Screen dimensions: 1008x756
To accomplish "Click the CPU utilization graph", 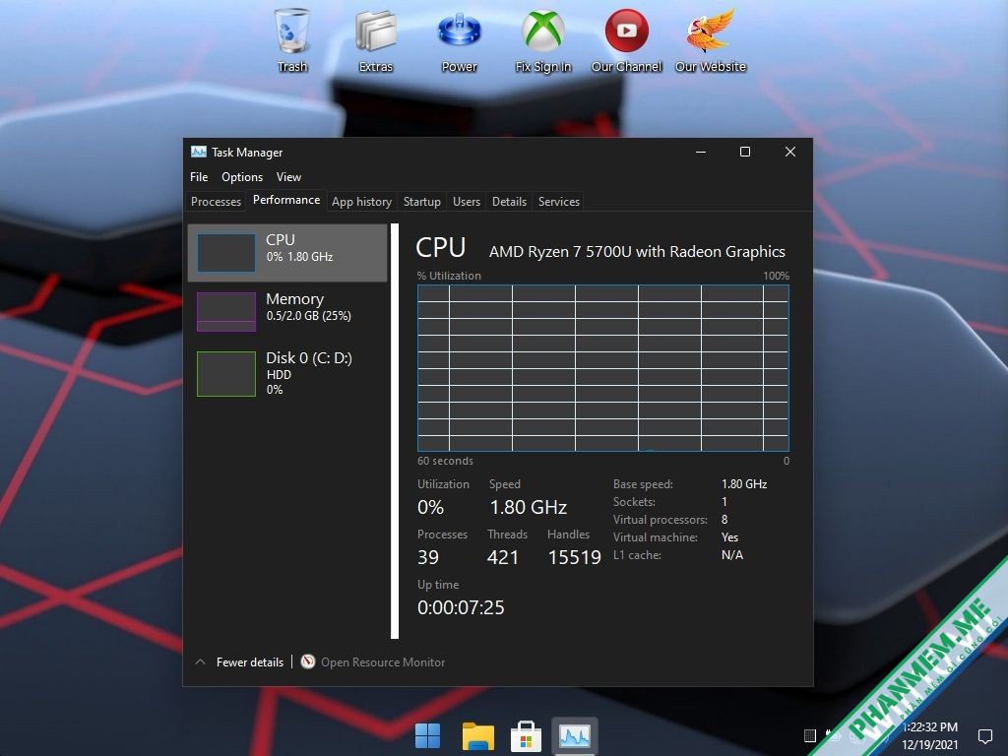I will pos(603,368).
